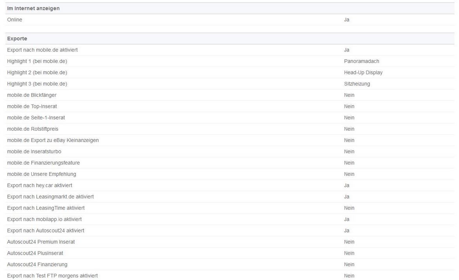Select the 'Online' row label

14,19
